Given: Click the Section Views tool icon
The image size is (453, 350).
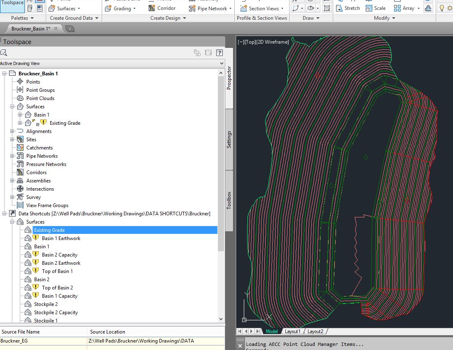Looking at the screenshot, I should pyautogui.click(x=243, y=8).
